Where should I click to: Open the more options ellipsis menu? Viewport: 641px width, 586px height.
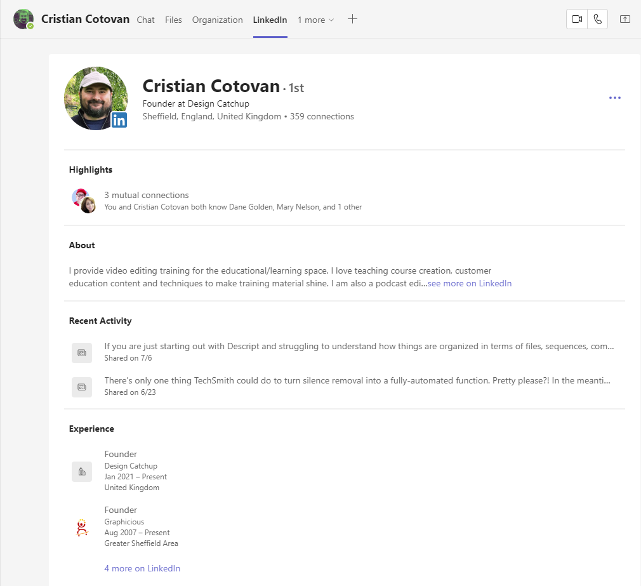pyautogui.click(x=614, y=98)
